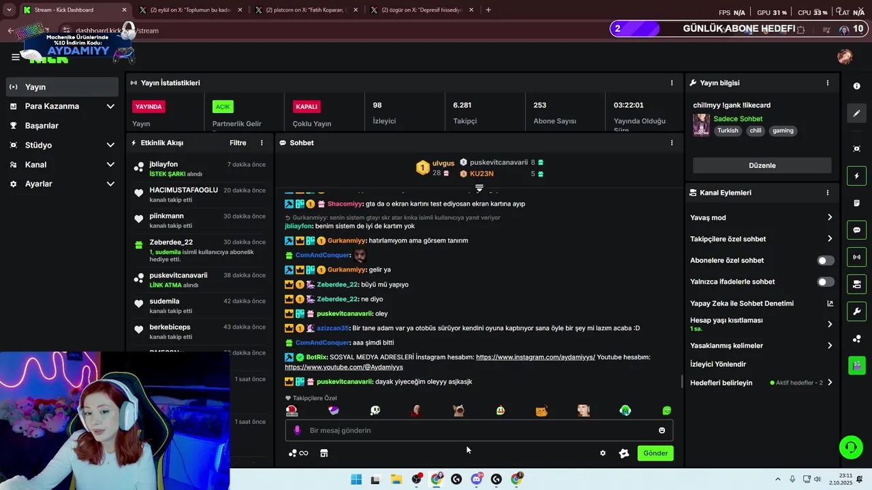Click the wrench tools icon in right rail
This screenshot has width=872, height=490.
click(857, 312)
